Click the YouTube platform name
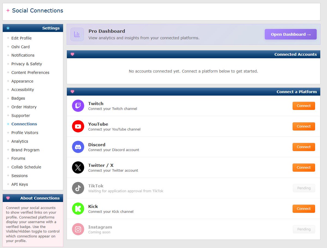This screenshot has height=248, width=327. [x=98, y=124]
